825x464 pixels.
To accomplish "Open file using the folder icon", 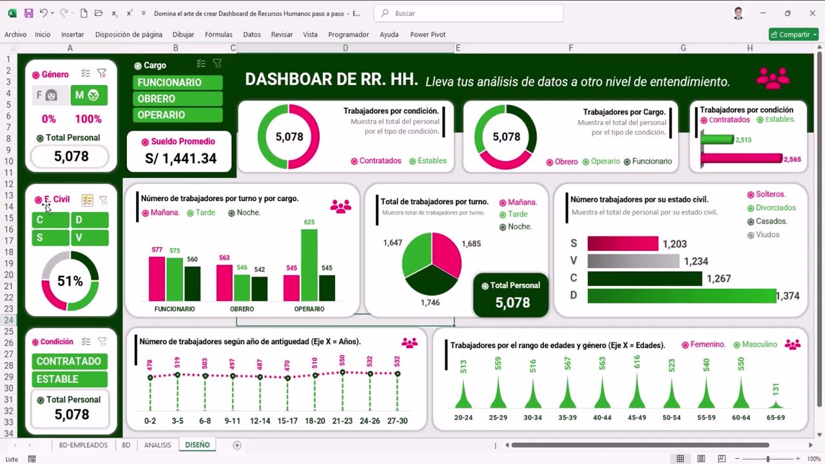I will click(99, 13).
